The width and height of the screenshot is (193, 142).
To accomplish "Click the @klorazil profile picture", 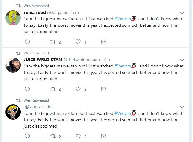I will [13, 112].
